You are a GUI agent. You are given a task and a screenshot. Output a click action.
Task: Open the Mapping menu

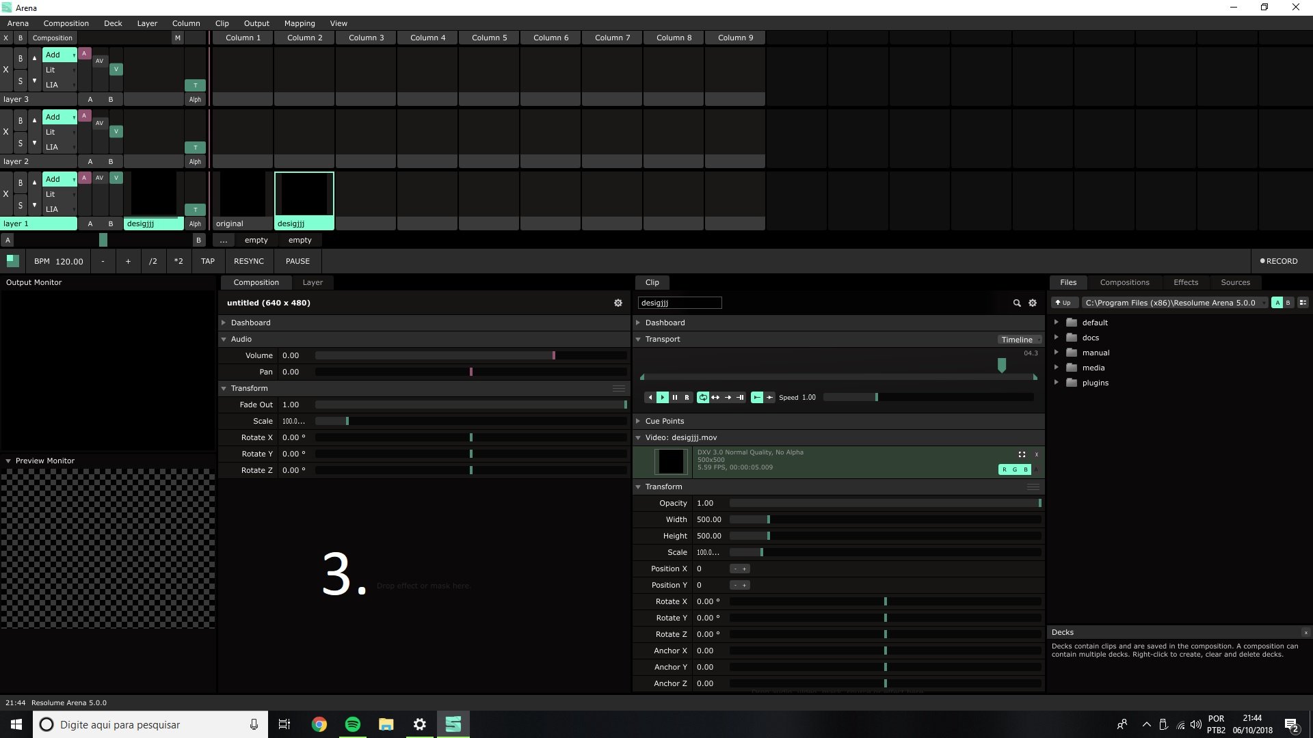pos(300,23)
